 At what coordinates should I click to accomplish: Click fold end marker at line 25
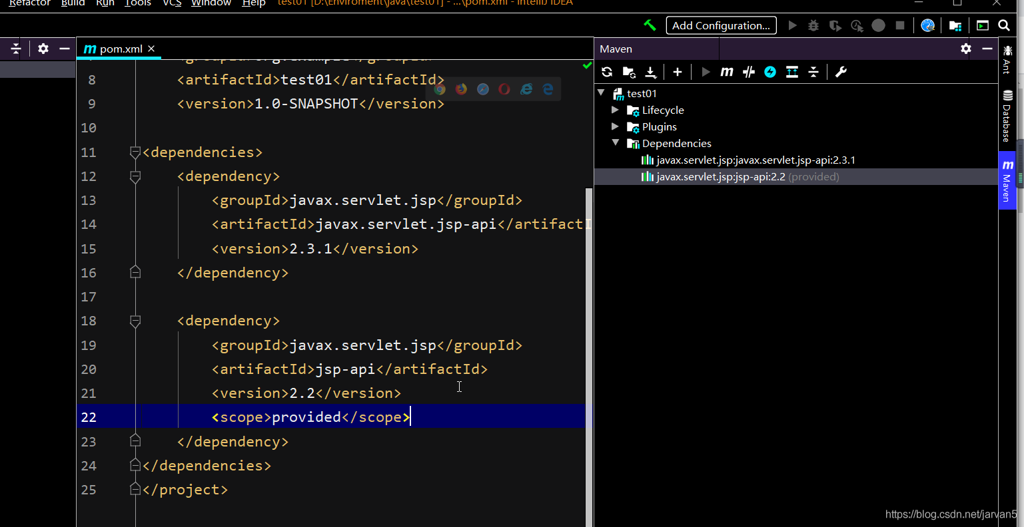click(135, 489)
